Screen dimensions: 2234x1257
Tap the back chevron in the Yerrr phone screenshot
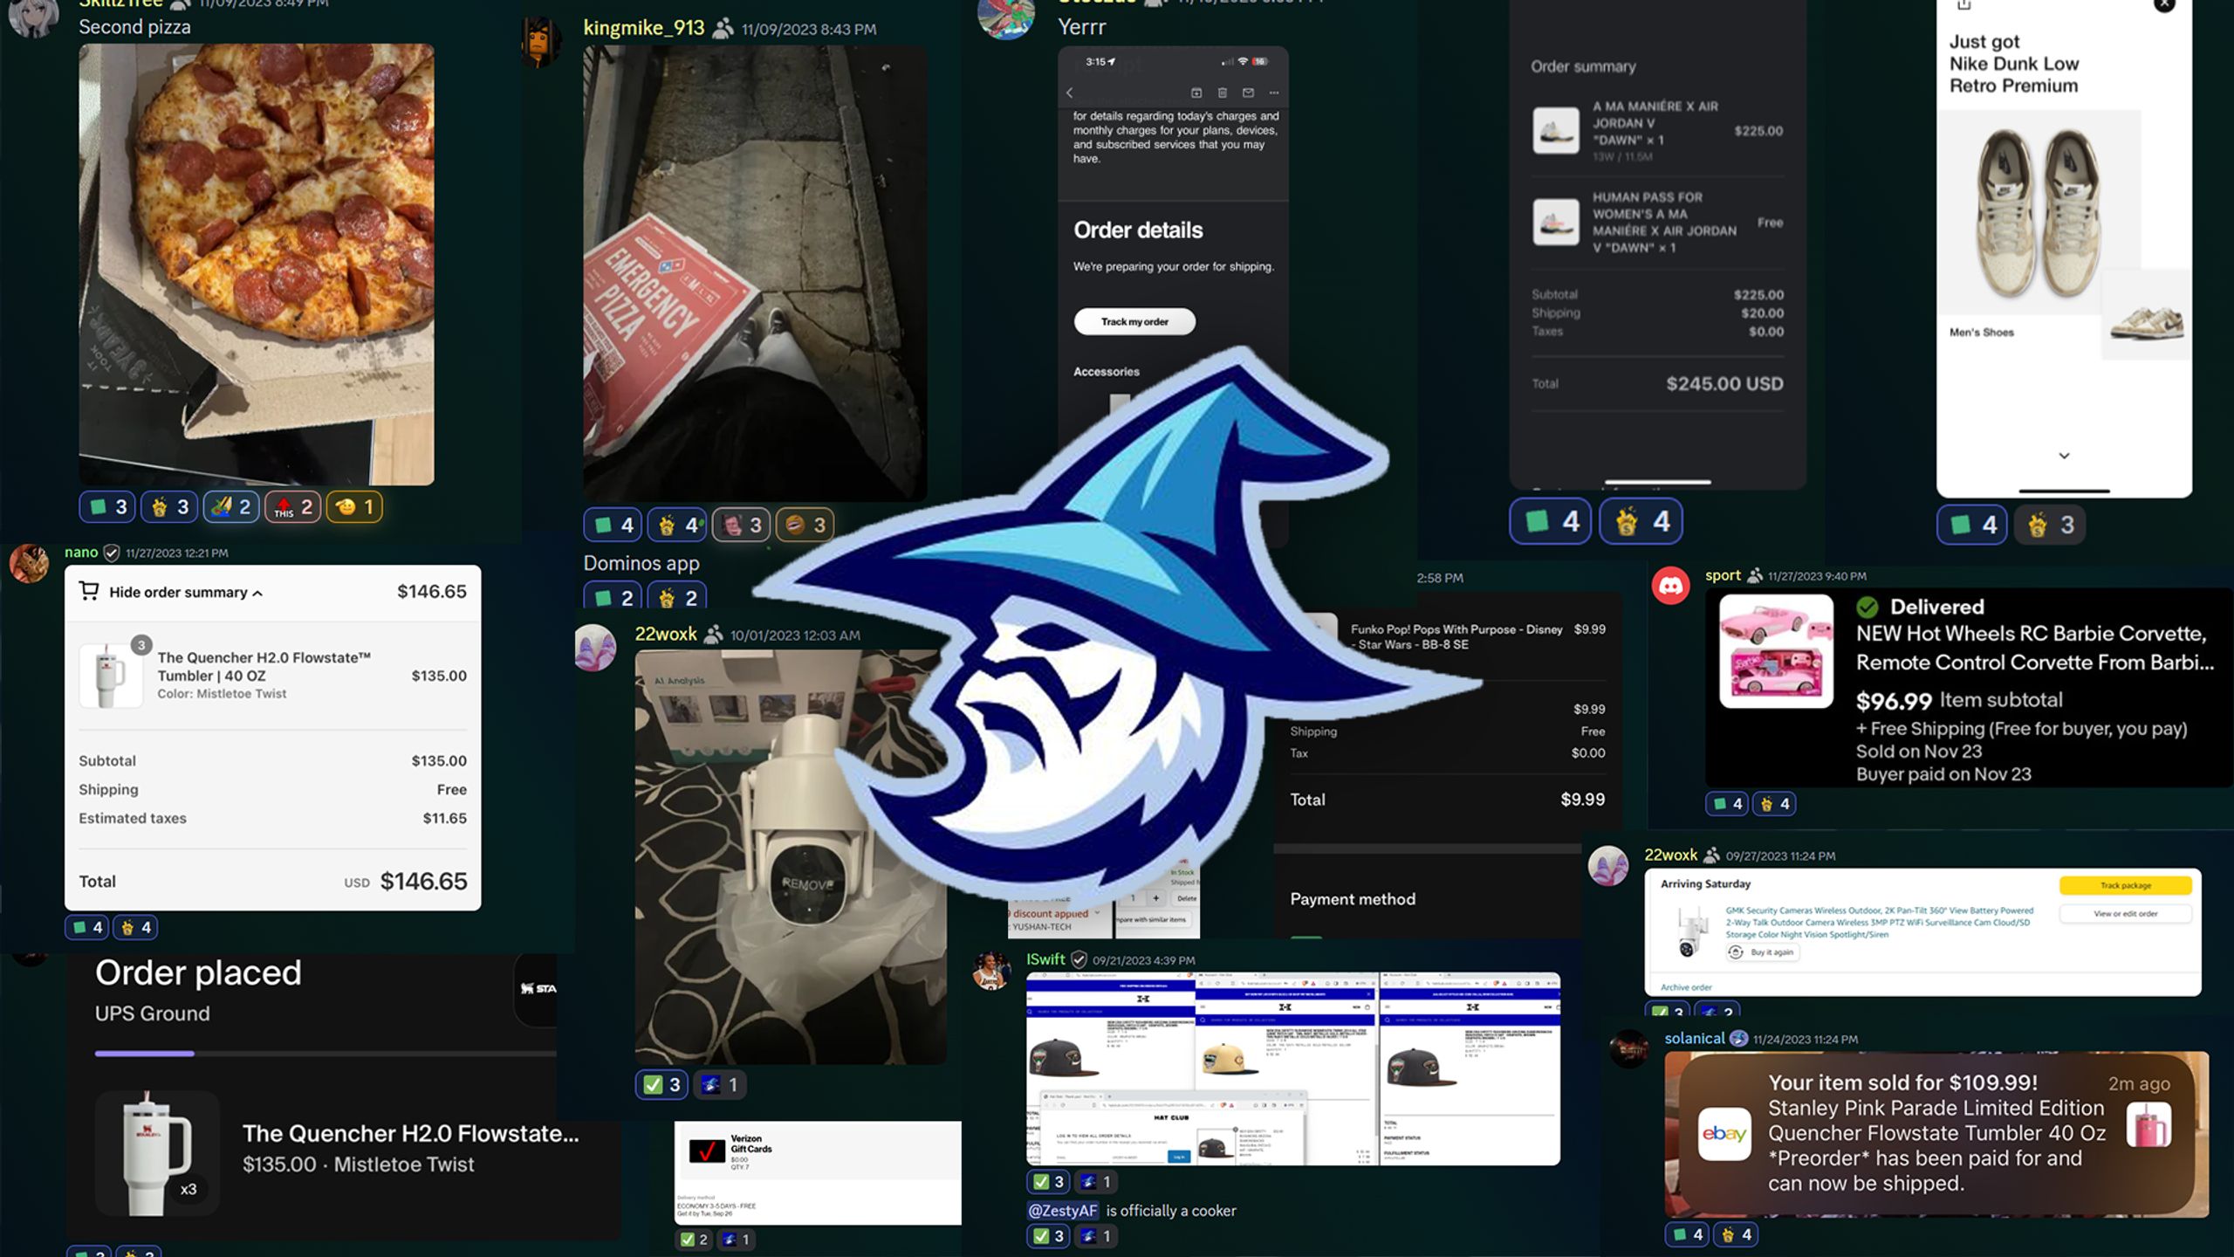click(1070, 93)
